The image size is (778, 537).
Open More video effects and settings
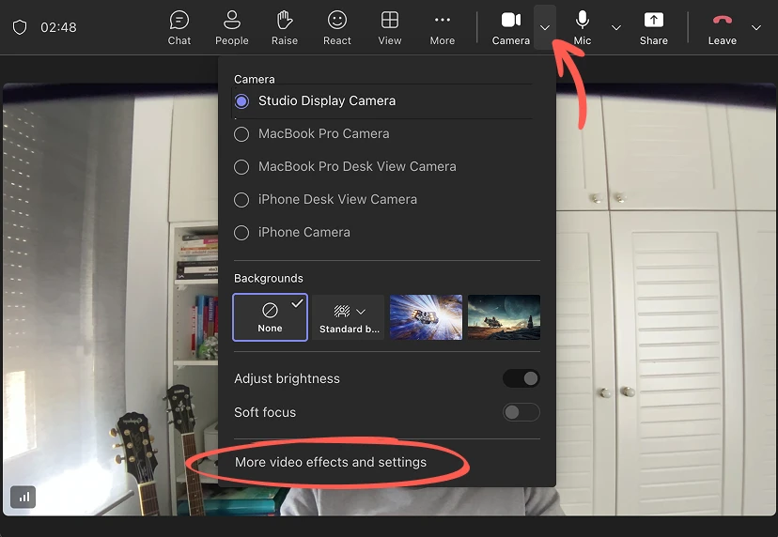(x=331, y=462)
